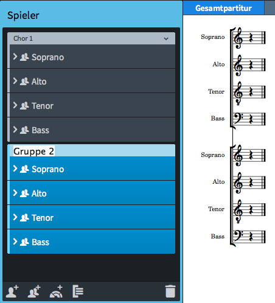
Task: Add a section player
Action: coord(34,291)
